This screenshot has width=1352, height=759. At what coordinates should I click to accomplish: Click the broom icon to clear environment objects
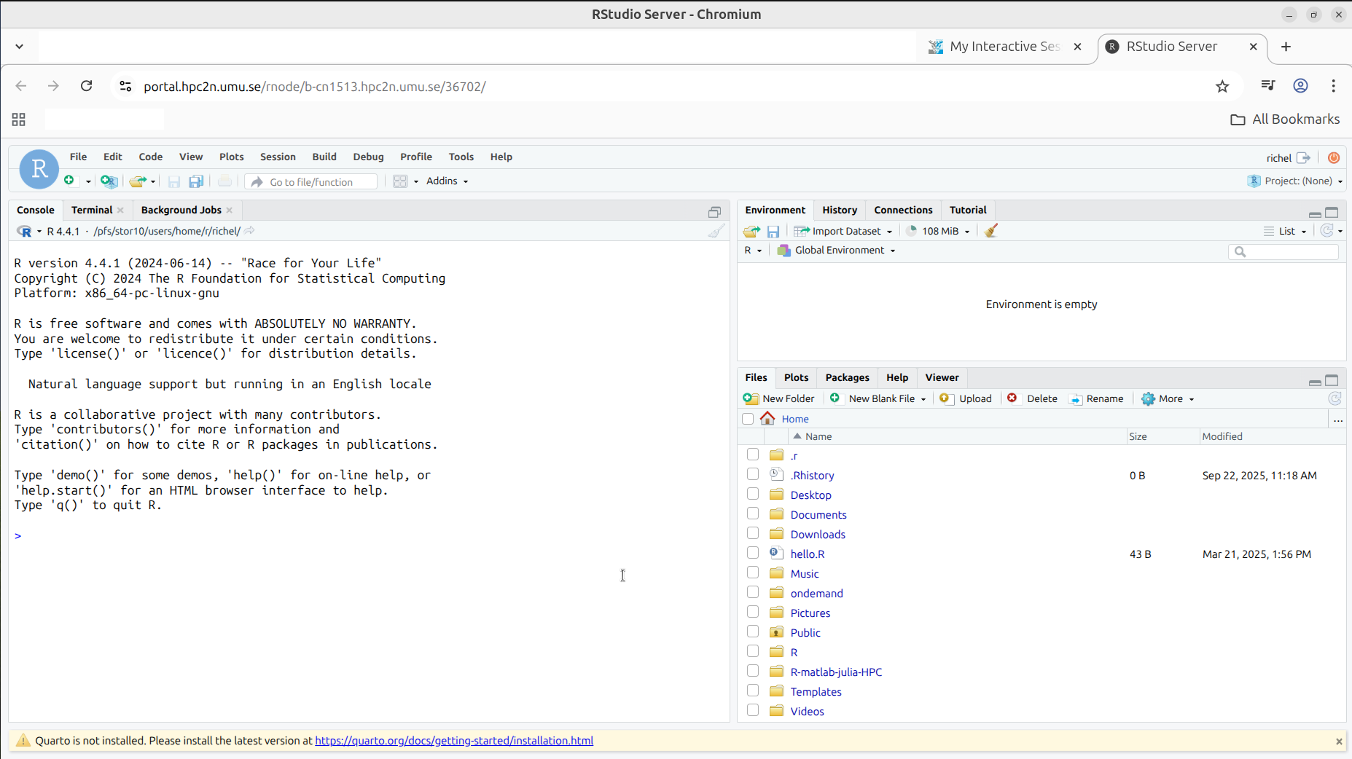(991, 231)
